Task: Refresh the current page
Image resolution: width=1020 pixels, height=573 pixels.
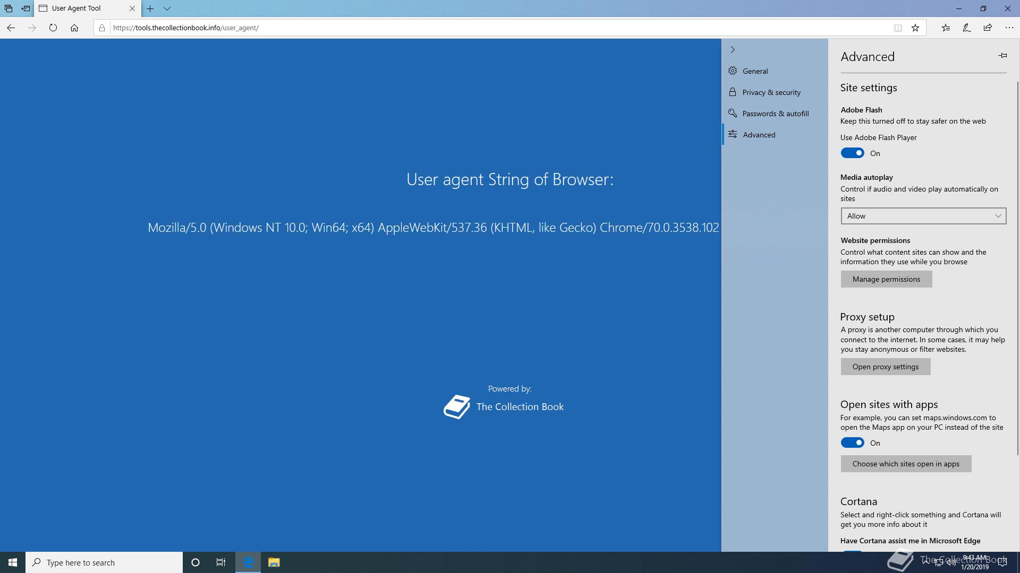Action: [53, 28]
